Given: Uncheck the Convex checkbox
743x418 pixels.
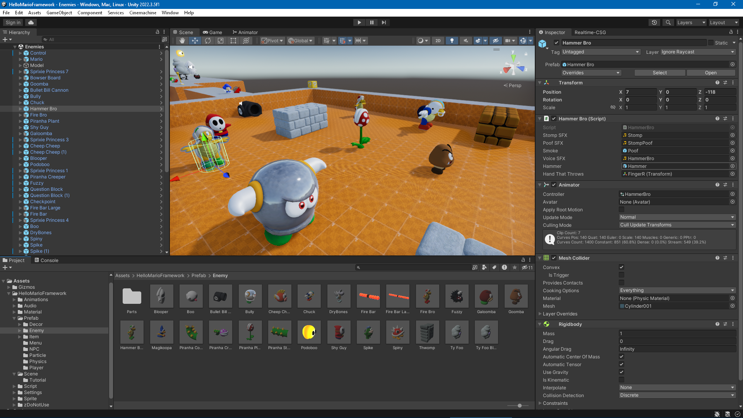Looking at the screenshot, I should click(x=621, y=267).
